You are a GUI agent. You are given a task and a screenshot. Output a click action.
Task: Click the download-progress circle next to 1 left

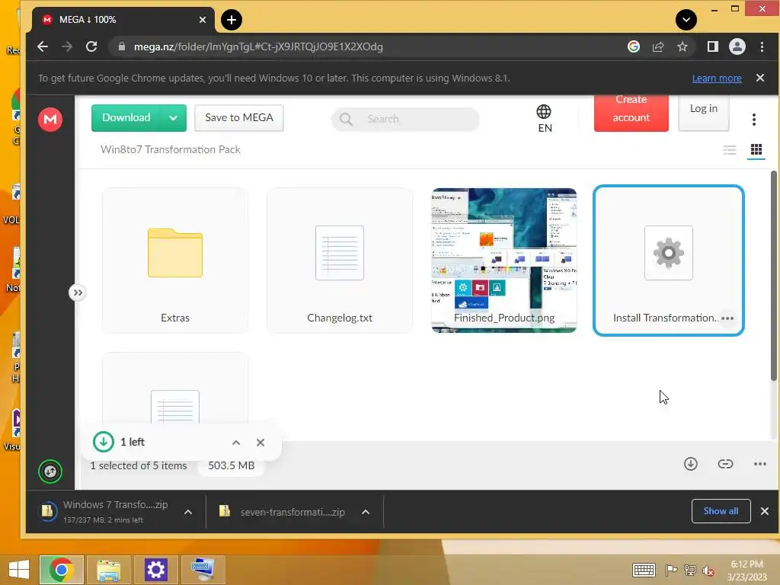pyautogui.click(x=104, y=442)
